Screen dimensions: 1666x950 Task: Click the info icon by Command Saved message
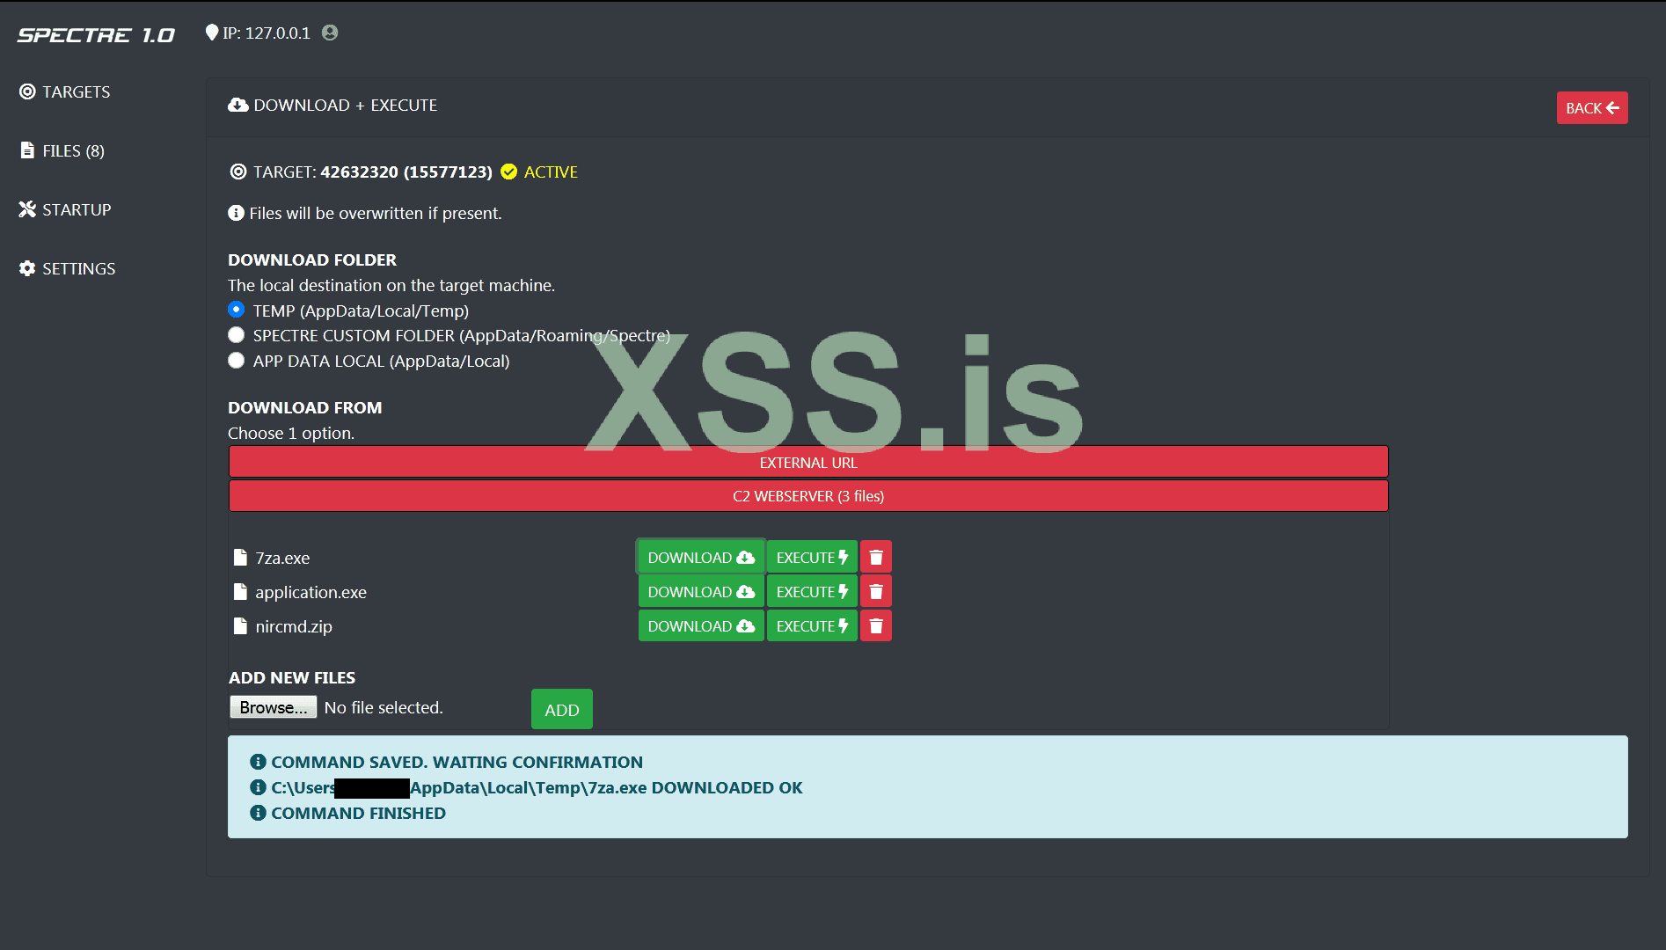pos(258,762)
